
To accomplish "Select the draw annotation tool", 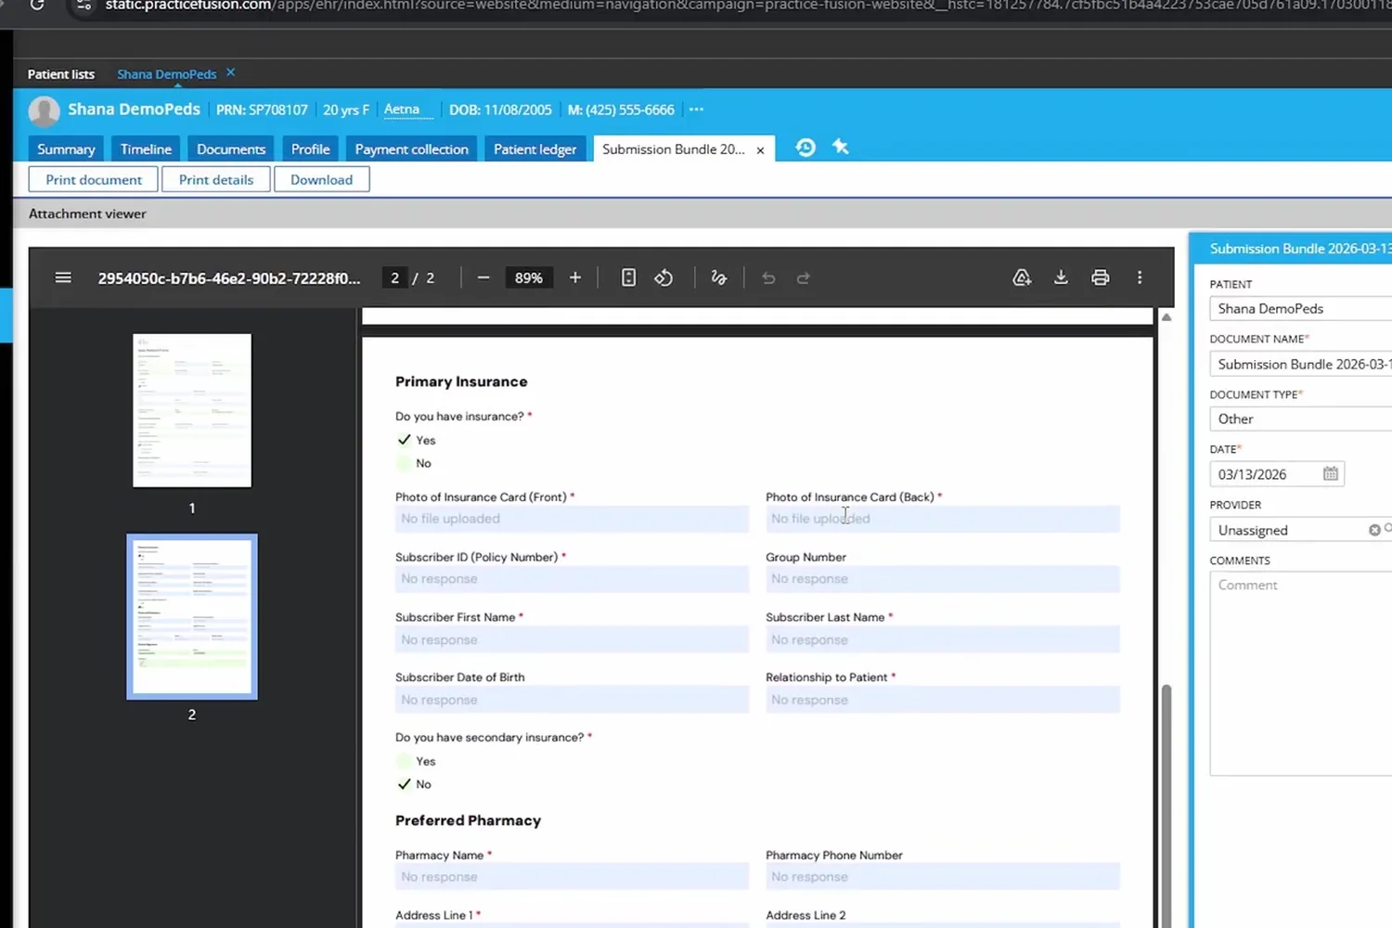I will click(x=718, y=277).
